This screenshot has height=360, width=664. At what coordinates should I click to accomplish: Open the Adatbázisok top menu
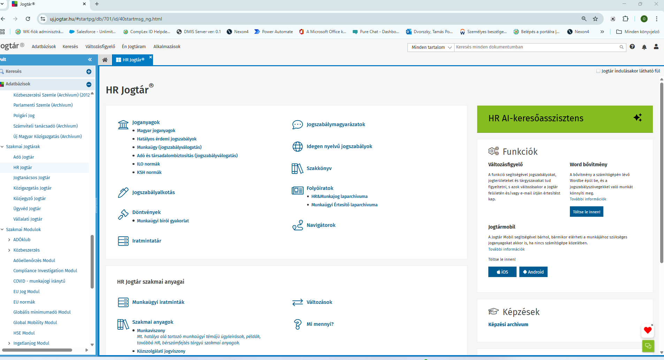pyautogui.click(x=44, y=47)
